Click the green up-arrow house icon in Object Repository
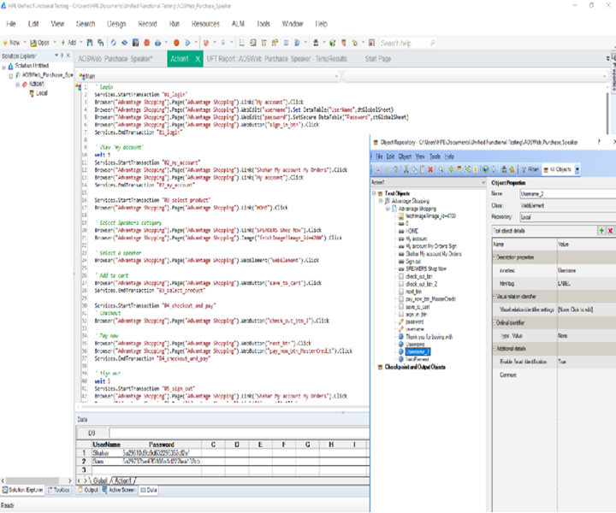This screenshot has height=513, width=616. pyautogui.click(x=512, y=169)
